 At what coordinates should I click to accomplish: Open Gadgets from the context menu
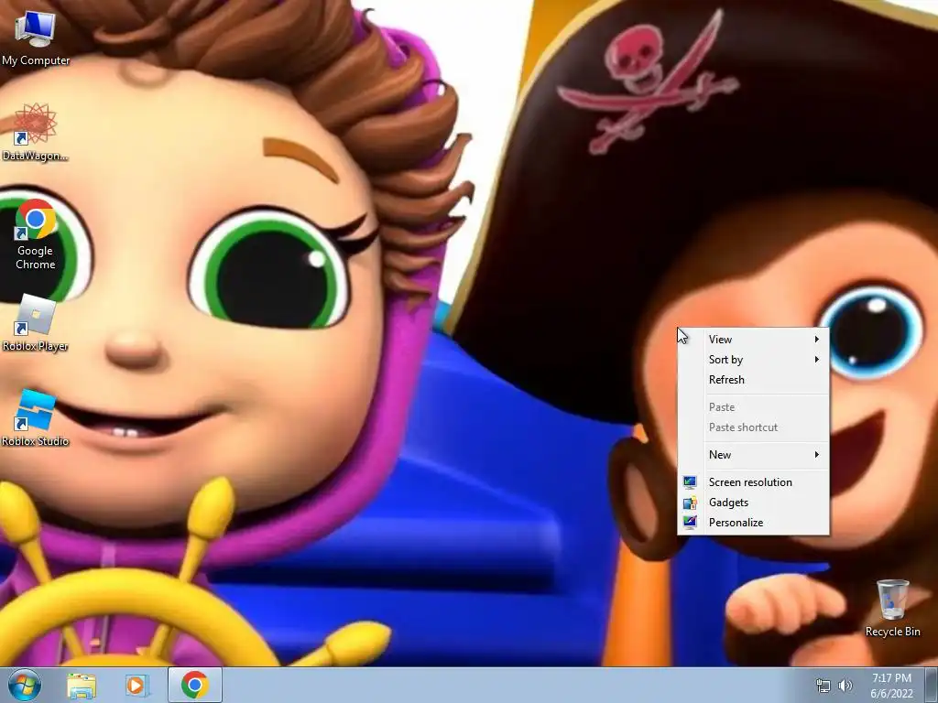coord(753,503)
